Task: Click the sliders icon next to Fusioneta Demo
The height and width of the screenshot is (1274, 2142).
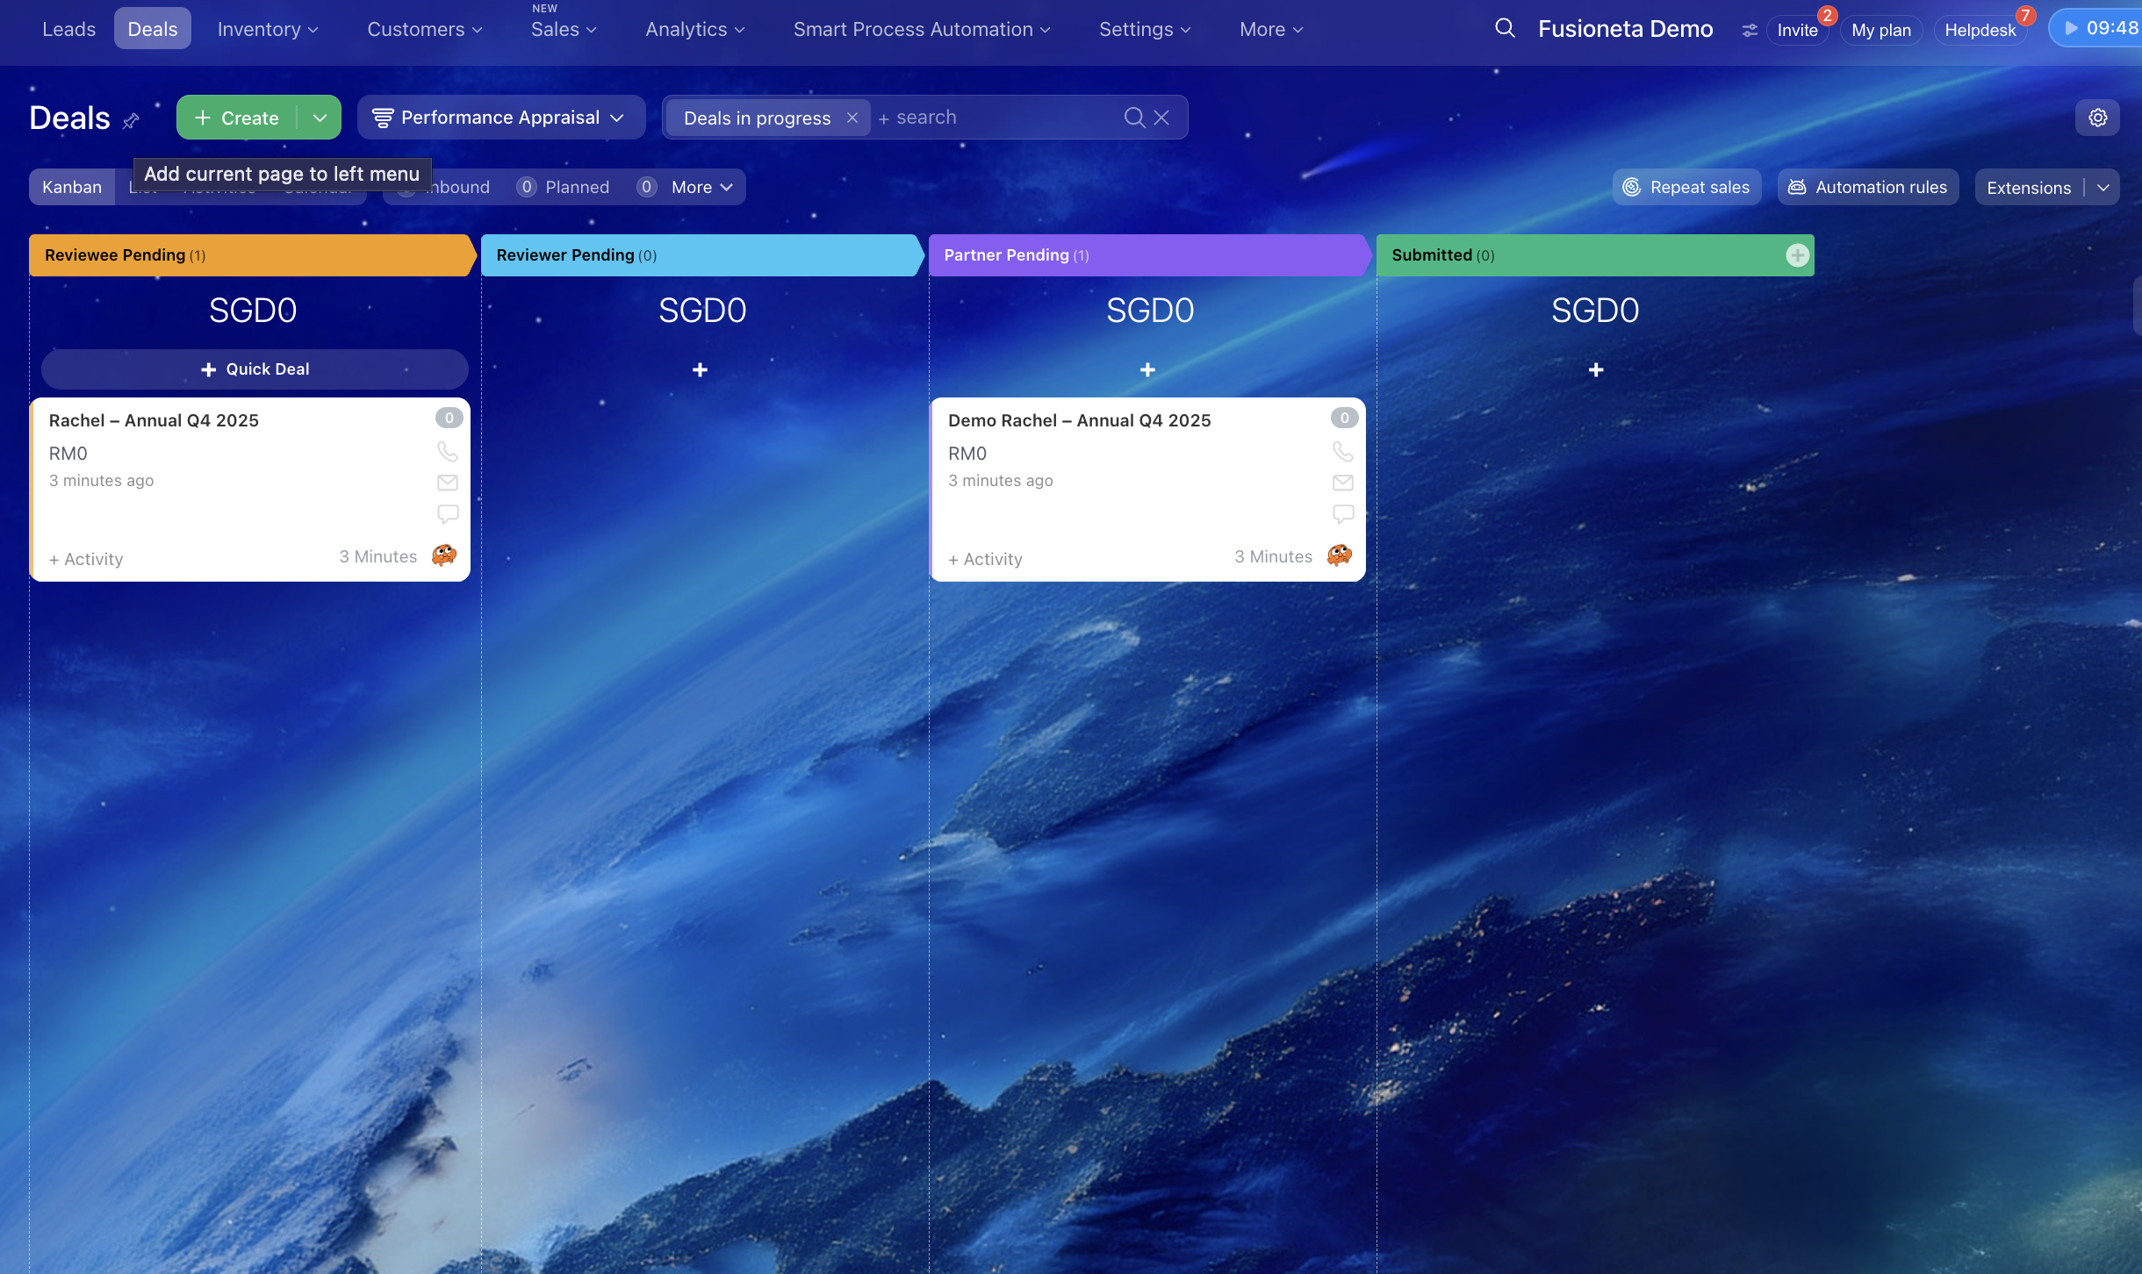Action: click(1750, 30)
